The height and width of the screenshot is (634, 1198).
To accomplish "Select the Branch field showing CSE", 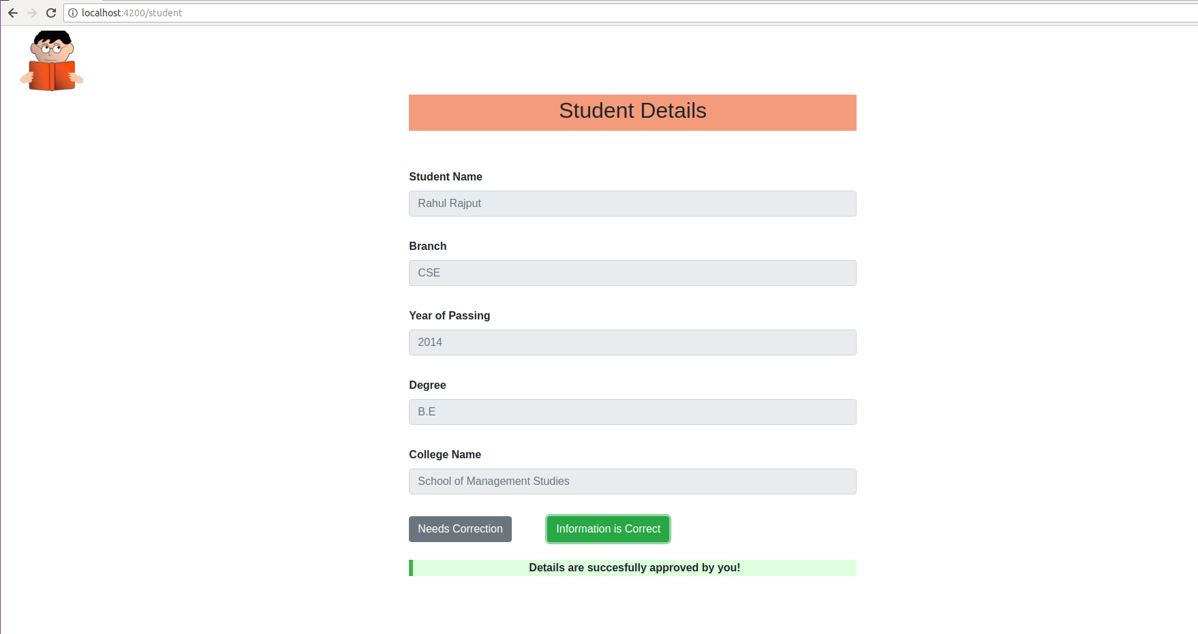I will (x=632, y=272).
